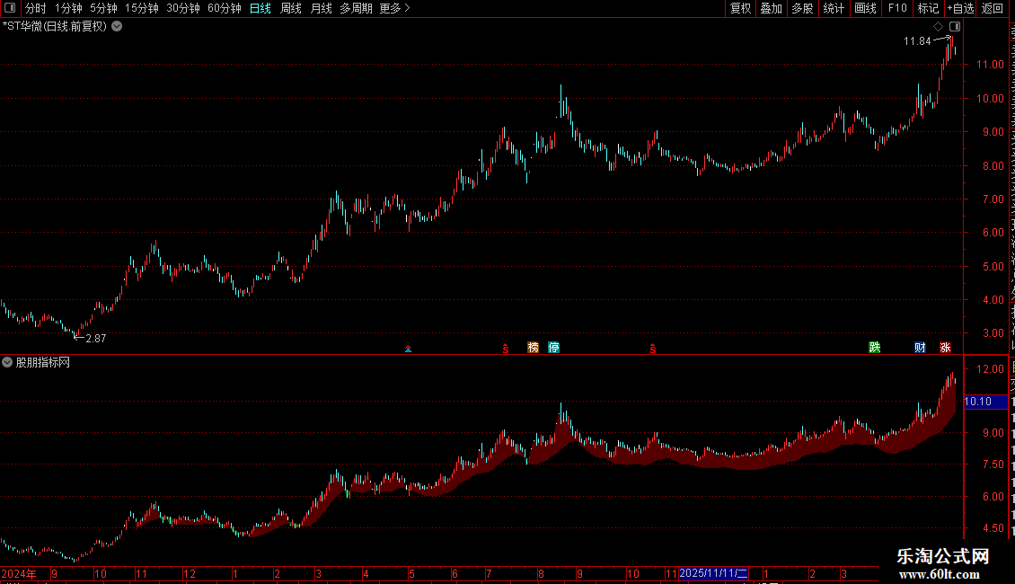
Task: Select the 30分钟 period tab
Action: pyautogui.click(x=183, y=8)
